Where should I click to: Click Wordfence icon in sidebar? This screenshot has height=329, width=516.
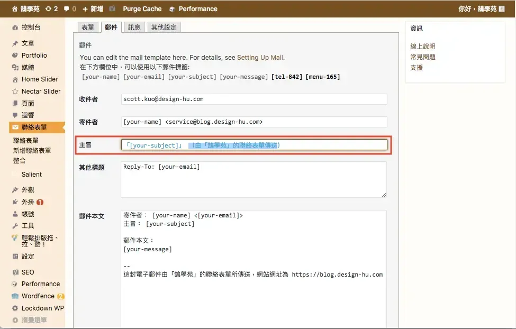coord(15,296)
